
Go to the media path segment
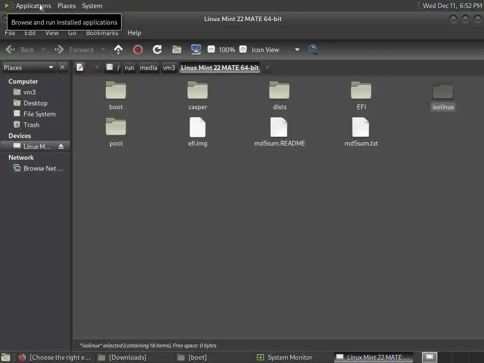(x=148, y=68)
